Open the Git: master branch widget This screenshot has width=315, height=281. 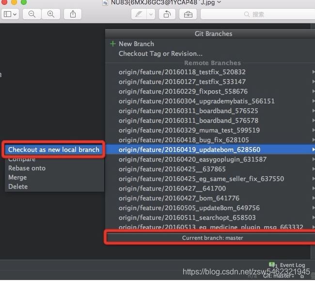click(278, 276)
